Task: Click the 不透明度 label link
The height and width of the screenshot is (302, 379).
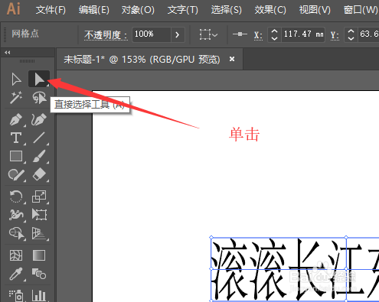Action: (106, 34)
